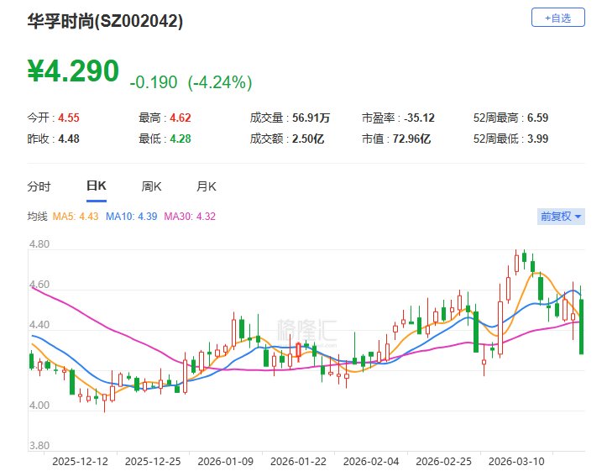Click the 2025-12-12 date axis label
Viewport: 607px width, 471px height.
click(x=80, y=461)
